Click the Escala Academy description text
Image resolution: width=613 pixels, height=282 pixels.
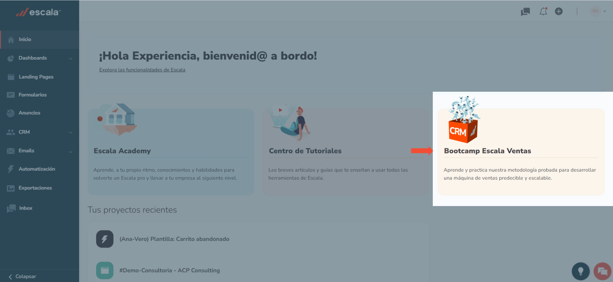pos(165,174)
